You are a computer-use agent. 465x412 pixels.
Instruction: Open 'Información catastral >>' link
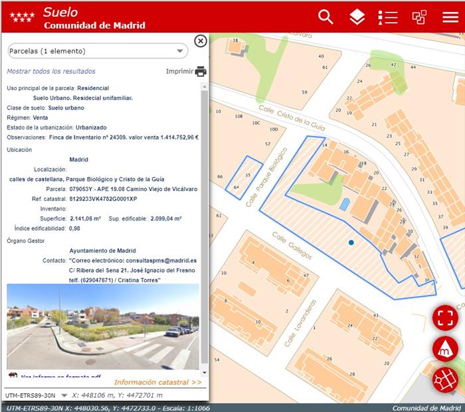tap(157, 382)
